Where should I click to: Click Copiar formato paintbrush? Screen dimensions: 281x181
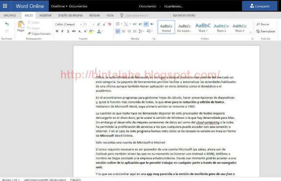(x=39, y=34)
